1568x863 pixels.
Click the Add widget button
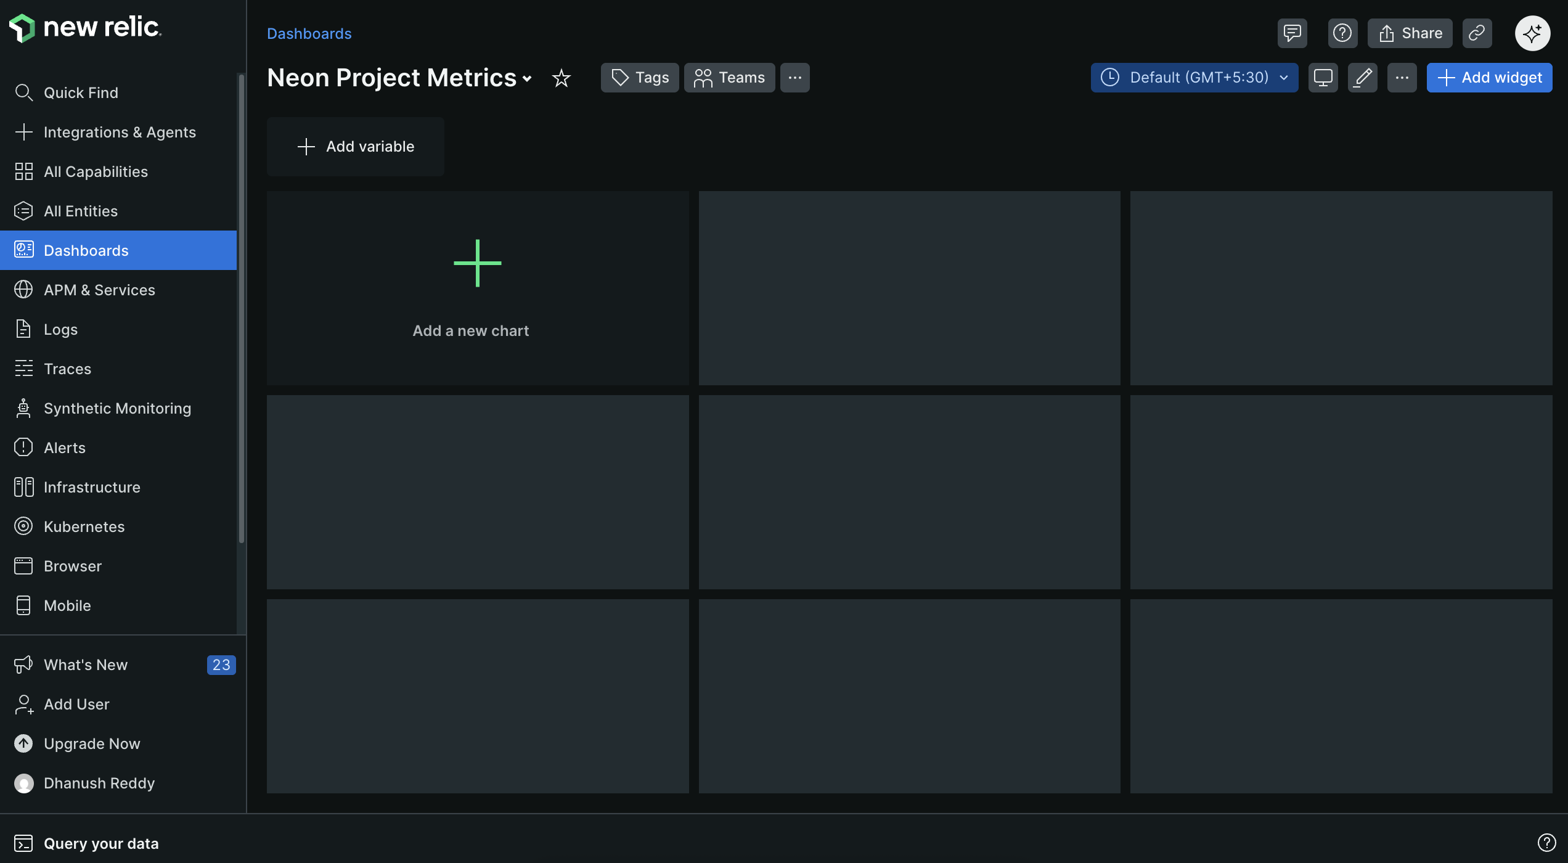click(1489, 78)
